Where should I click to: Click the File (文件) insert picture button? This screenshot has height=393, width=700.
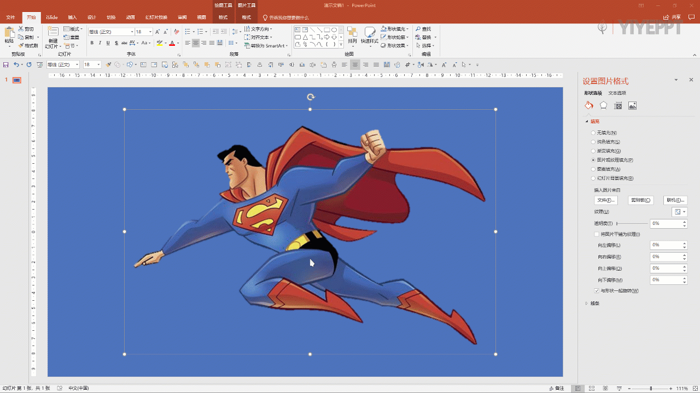coord(606,200)
